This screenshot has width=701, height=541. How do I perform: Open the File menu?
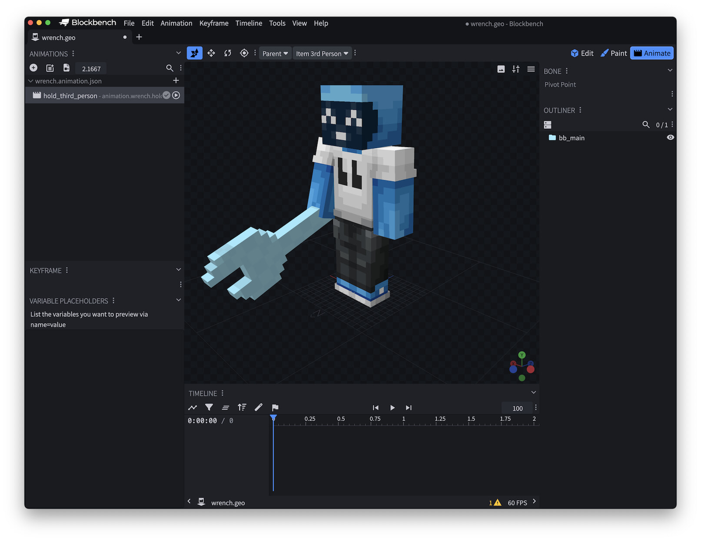click(129, 23)
